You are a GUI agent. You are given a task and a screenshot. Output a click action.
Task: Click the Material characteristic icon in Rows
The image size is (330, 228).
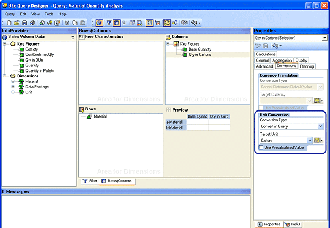point(89,116)
